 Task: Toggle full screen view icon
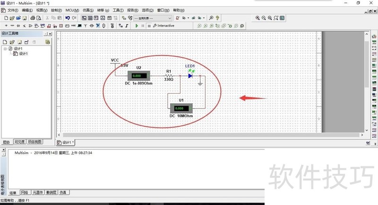[282, 18]
